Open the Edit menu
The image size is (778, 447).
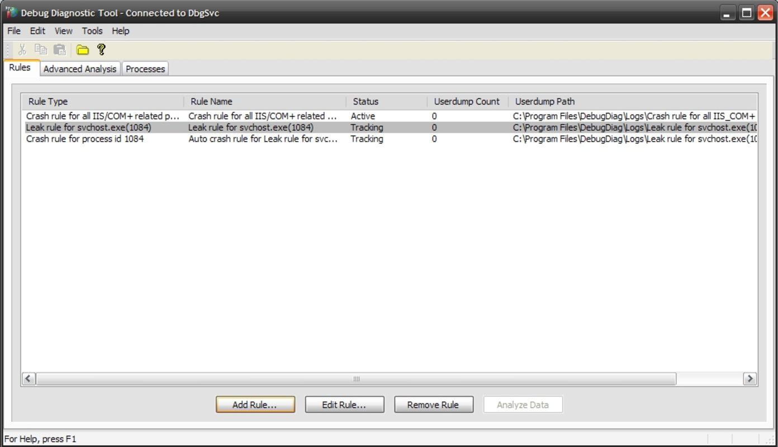(x=37, y=31)
